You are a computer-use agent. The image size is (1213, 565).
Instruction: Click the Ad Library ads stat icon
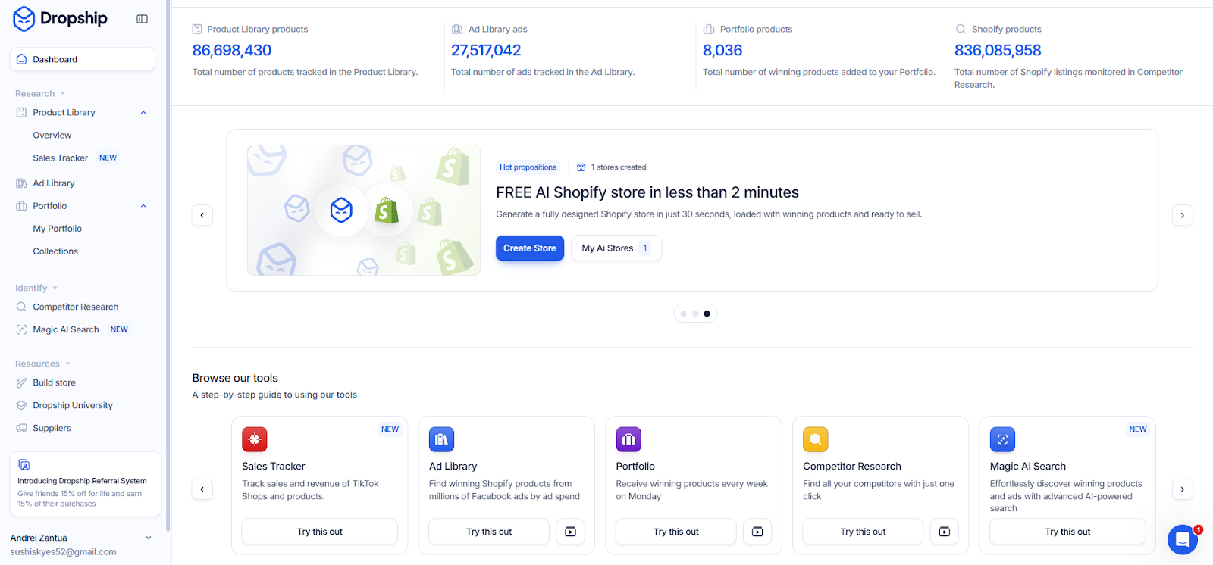457,30
